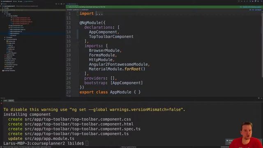Click line 22 MaterialModule.forRoot() code
The image size is (263, 148).
tap(117, 69)
